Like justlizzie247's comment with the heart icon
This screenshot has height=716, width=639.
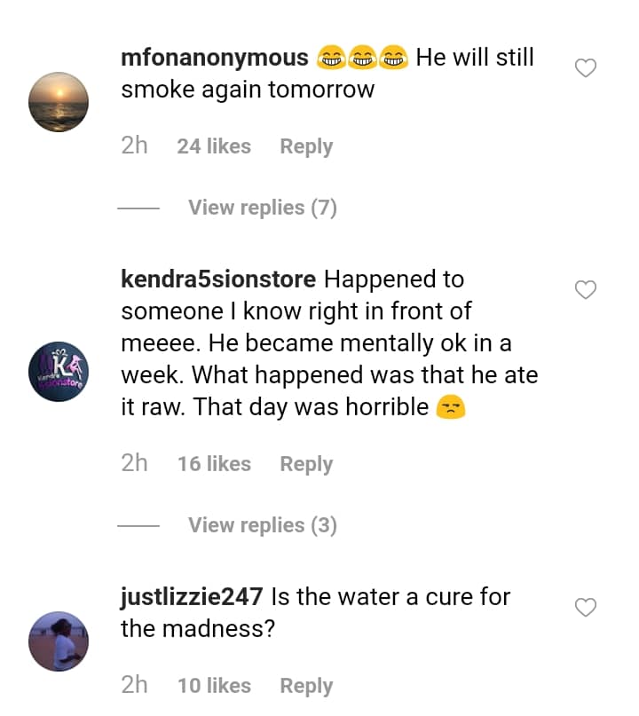click(586, 608)
